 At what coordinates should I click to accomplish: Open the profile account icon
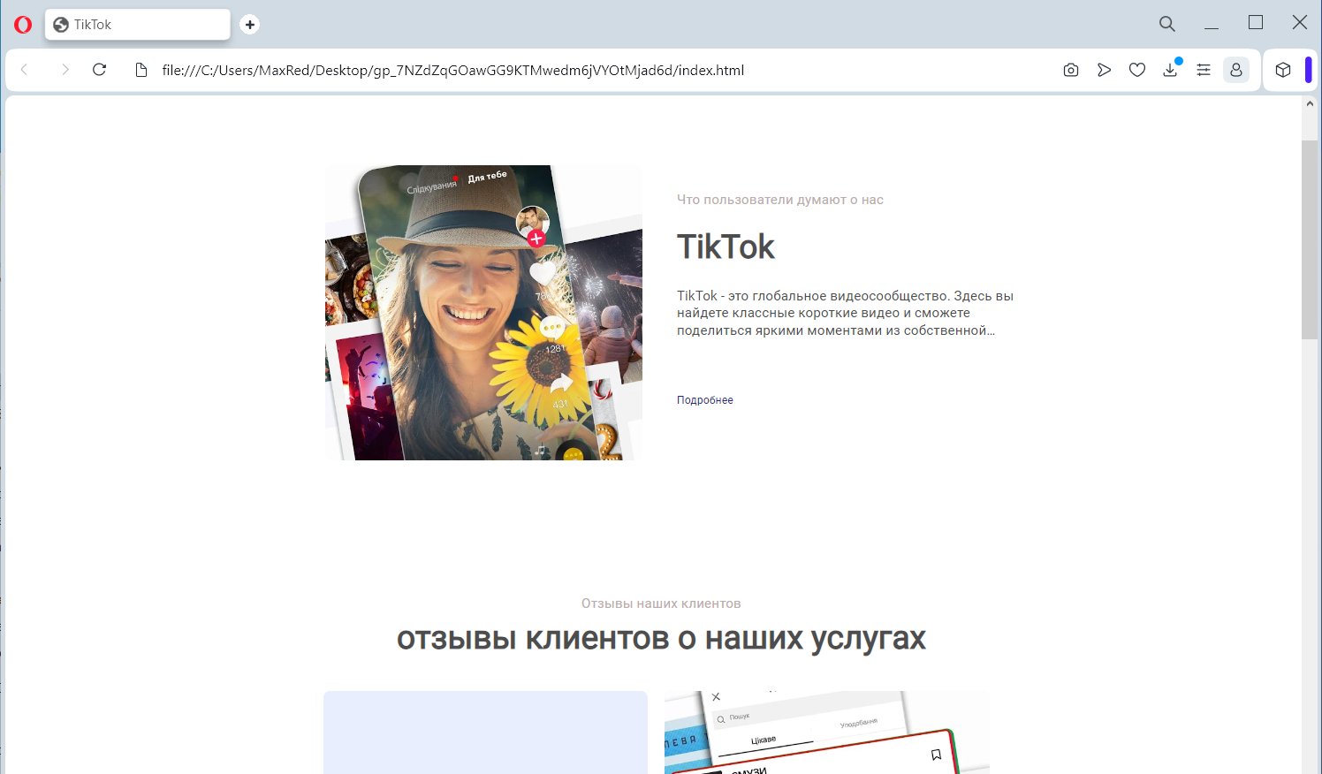[x=1236, y=70]
